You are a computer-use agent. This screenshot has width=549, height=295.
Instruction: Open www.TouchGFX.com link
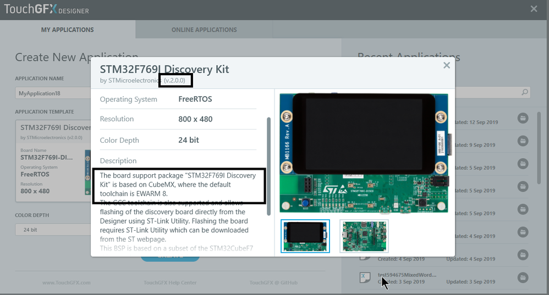click(67, 282)
